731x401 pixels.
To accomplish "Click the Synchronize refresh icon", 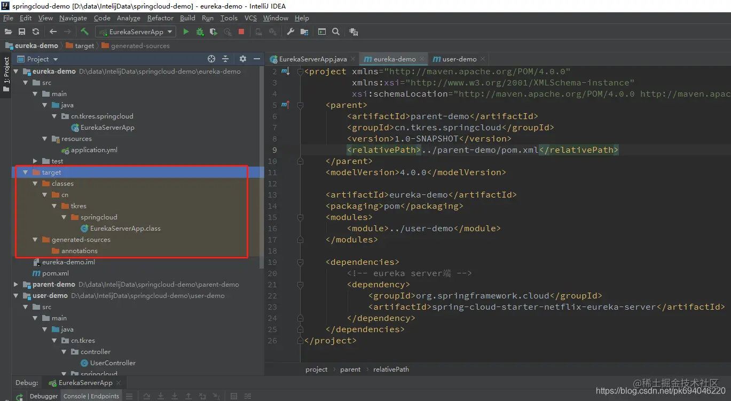I will tap(36, 32).
